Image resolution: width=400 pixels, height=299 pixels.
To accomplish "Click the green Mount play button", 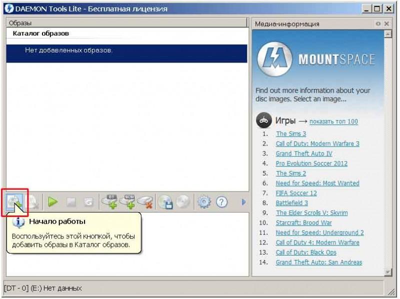I will [53, 202].
